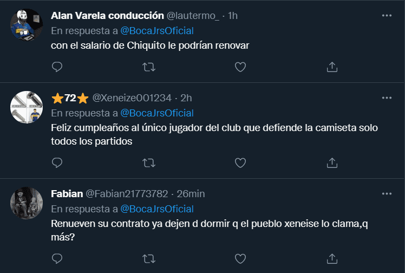Retweet Alan Varela conducción's tweet
Viewport: 405px width, 273px height.
click(148, 67)
